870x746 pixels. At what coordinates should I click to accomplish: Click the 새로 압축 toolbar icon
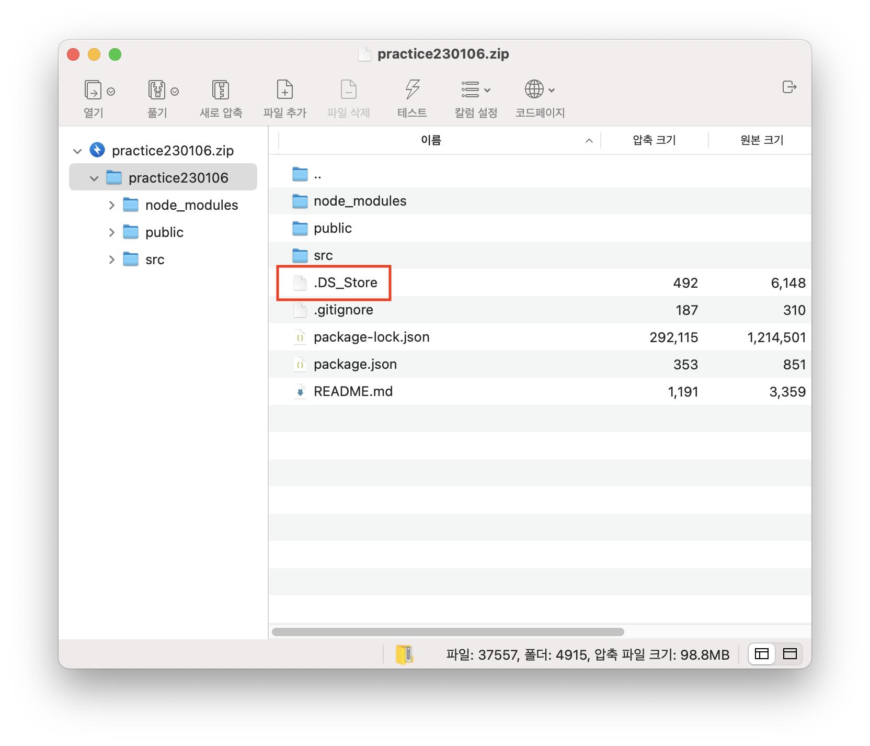click(x=221, y=90)
